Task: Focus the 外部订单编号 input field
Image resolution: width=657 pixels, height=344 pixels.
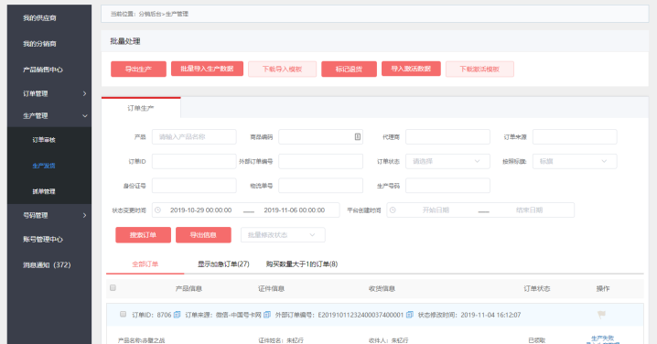Action: pyautogui.click(x=320, y=161)
